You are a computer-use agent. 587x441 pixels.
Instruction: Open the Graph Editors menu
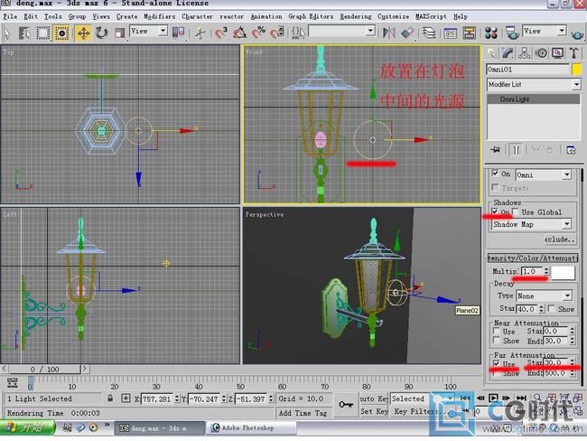311,16
